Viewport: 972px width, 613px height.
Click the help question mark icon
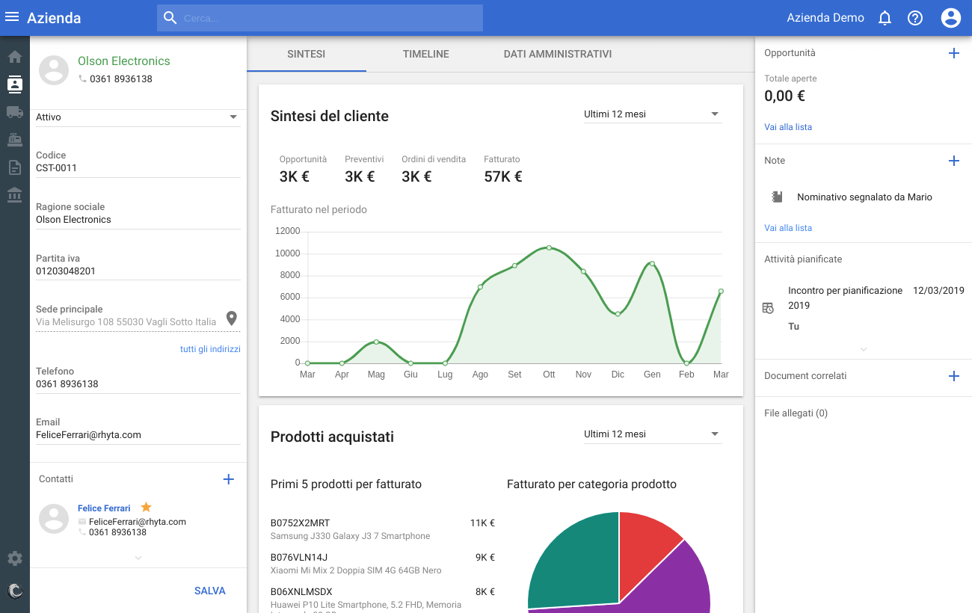915,18
